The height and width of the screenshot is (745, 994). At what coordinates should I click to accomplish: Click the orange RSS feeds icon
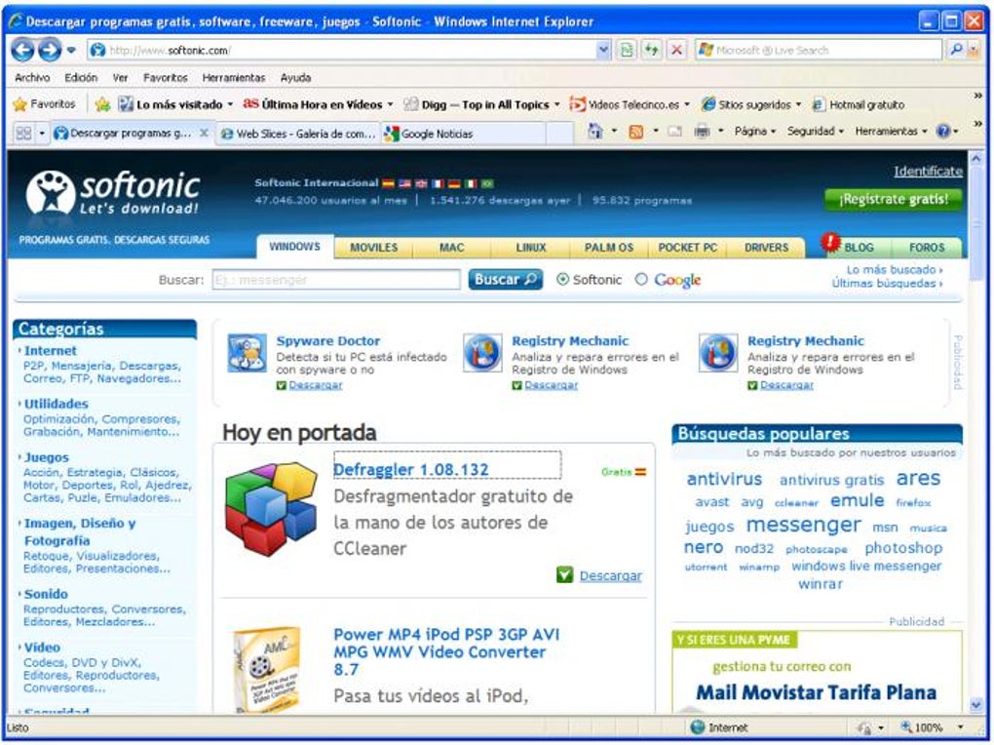(x=635, y=132)
